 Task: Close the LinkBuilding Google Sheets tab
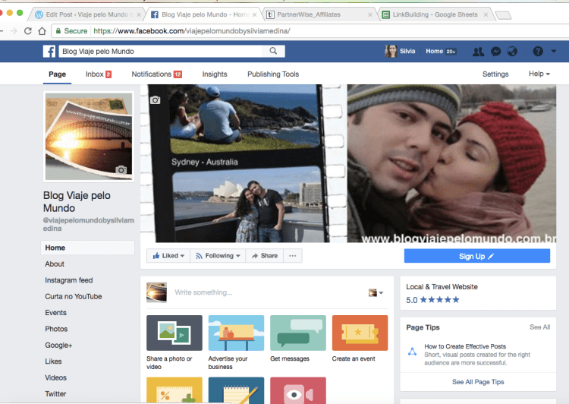tap(486, 14)
